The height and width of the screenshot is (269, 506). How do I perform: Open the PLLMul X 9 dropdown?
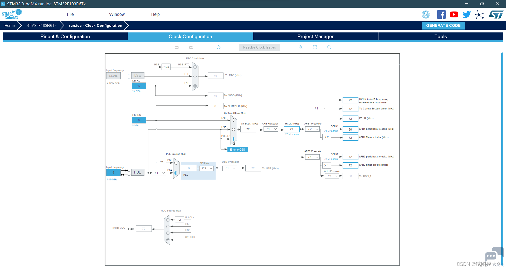[206, 168]
